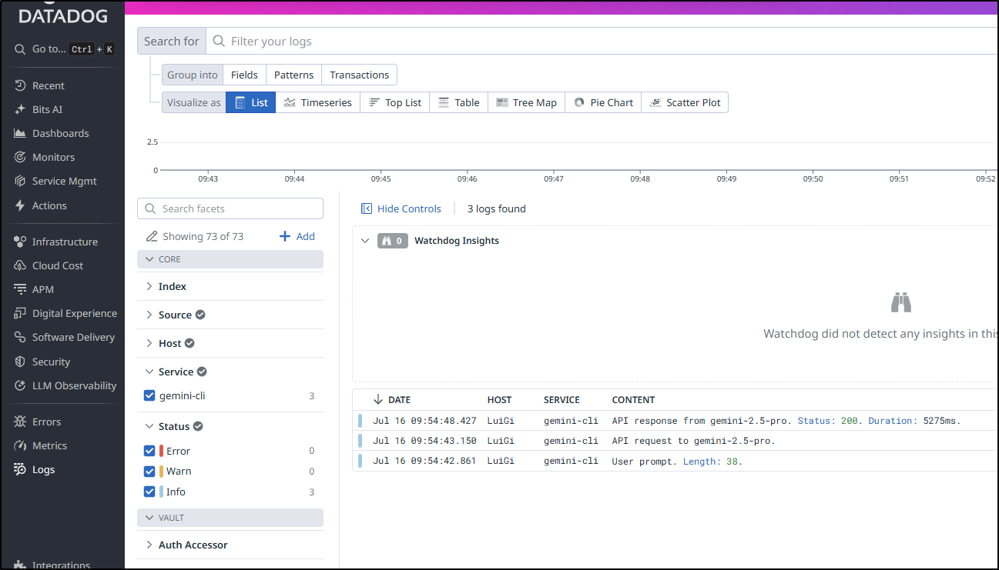999x570 pixels.
Task: Visualize as List
Action: tap(251, 102)
